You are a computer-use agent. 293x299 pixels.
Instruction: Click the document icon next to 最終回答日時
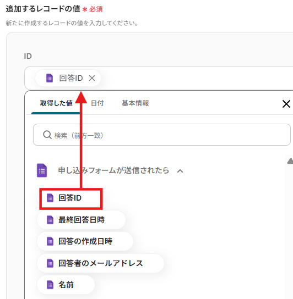[x=50, y=220]
